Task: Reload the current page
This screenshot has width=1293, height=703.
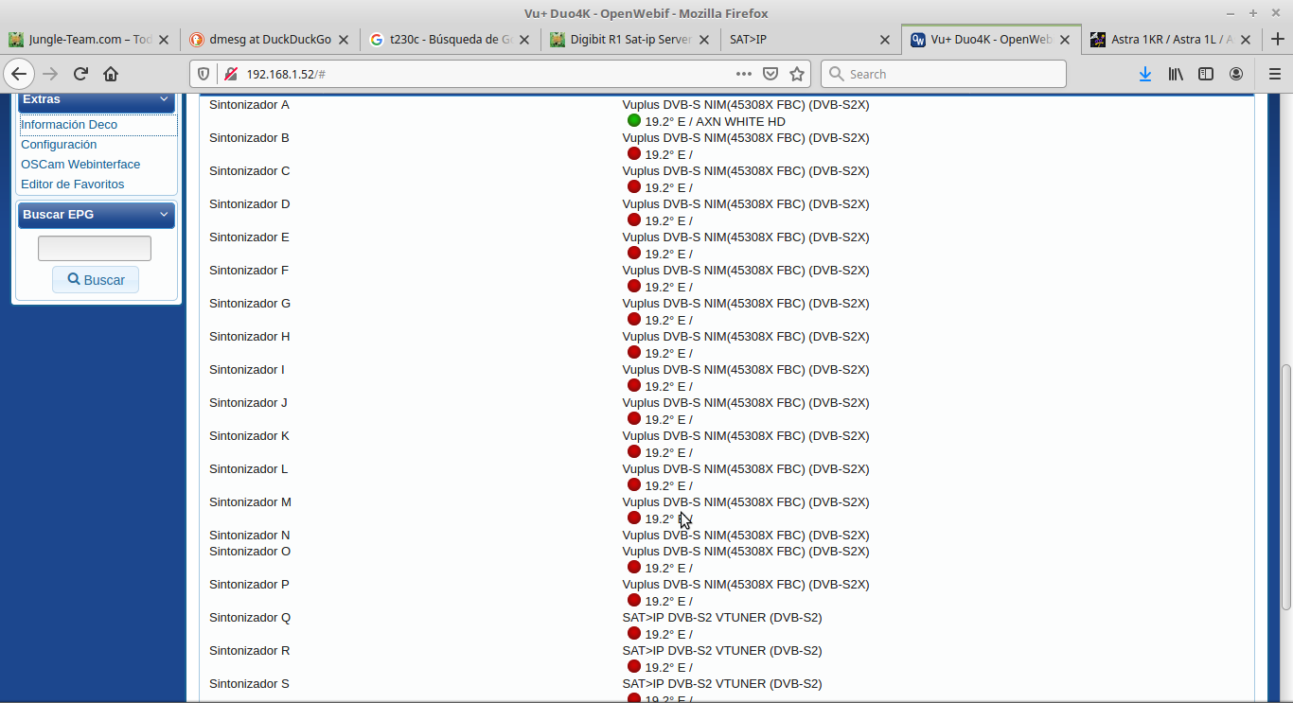Action: 80,74
